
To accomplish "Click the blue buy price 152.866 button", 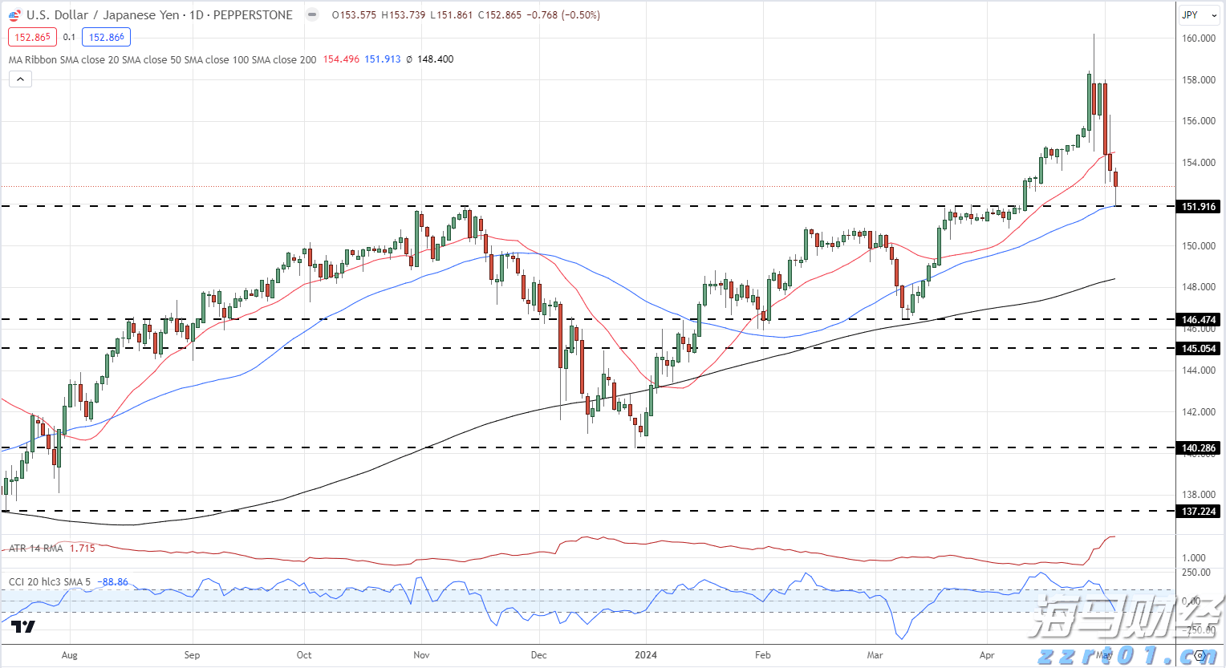I will (107, 37).
